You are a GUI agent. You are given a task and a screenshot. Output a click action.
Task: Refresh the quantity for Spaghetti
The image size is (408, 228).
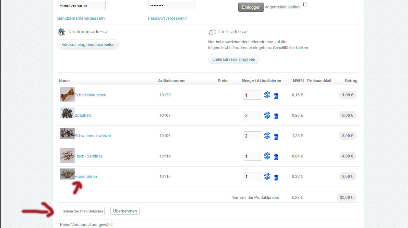point(267,115)
